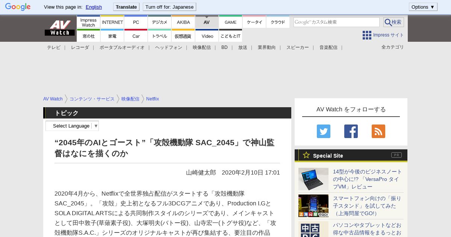Open the 仮想通貨 Watch tab

[183, 36]
